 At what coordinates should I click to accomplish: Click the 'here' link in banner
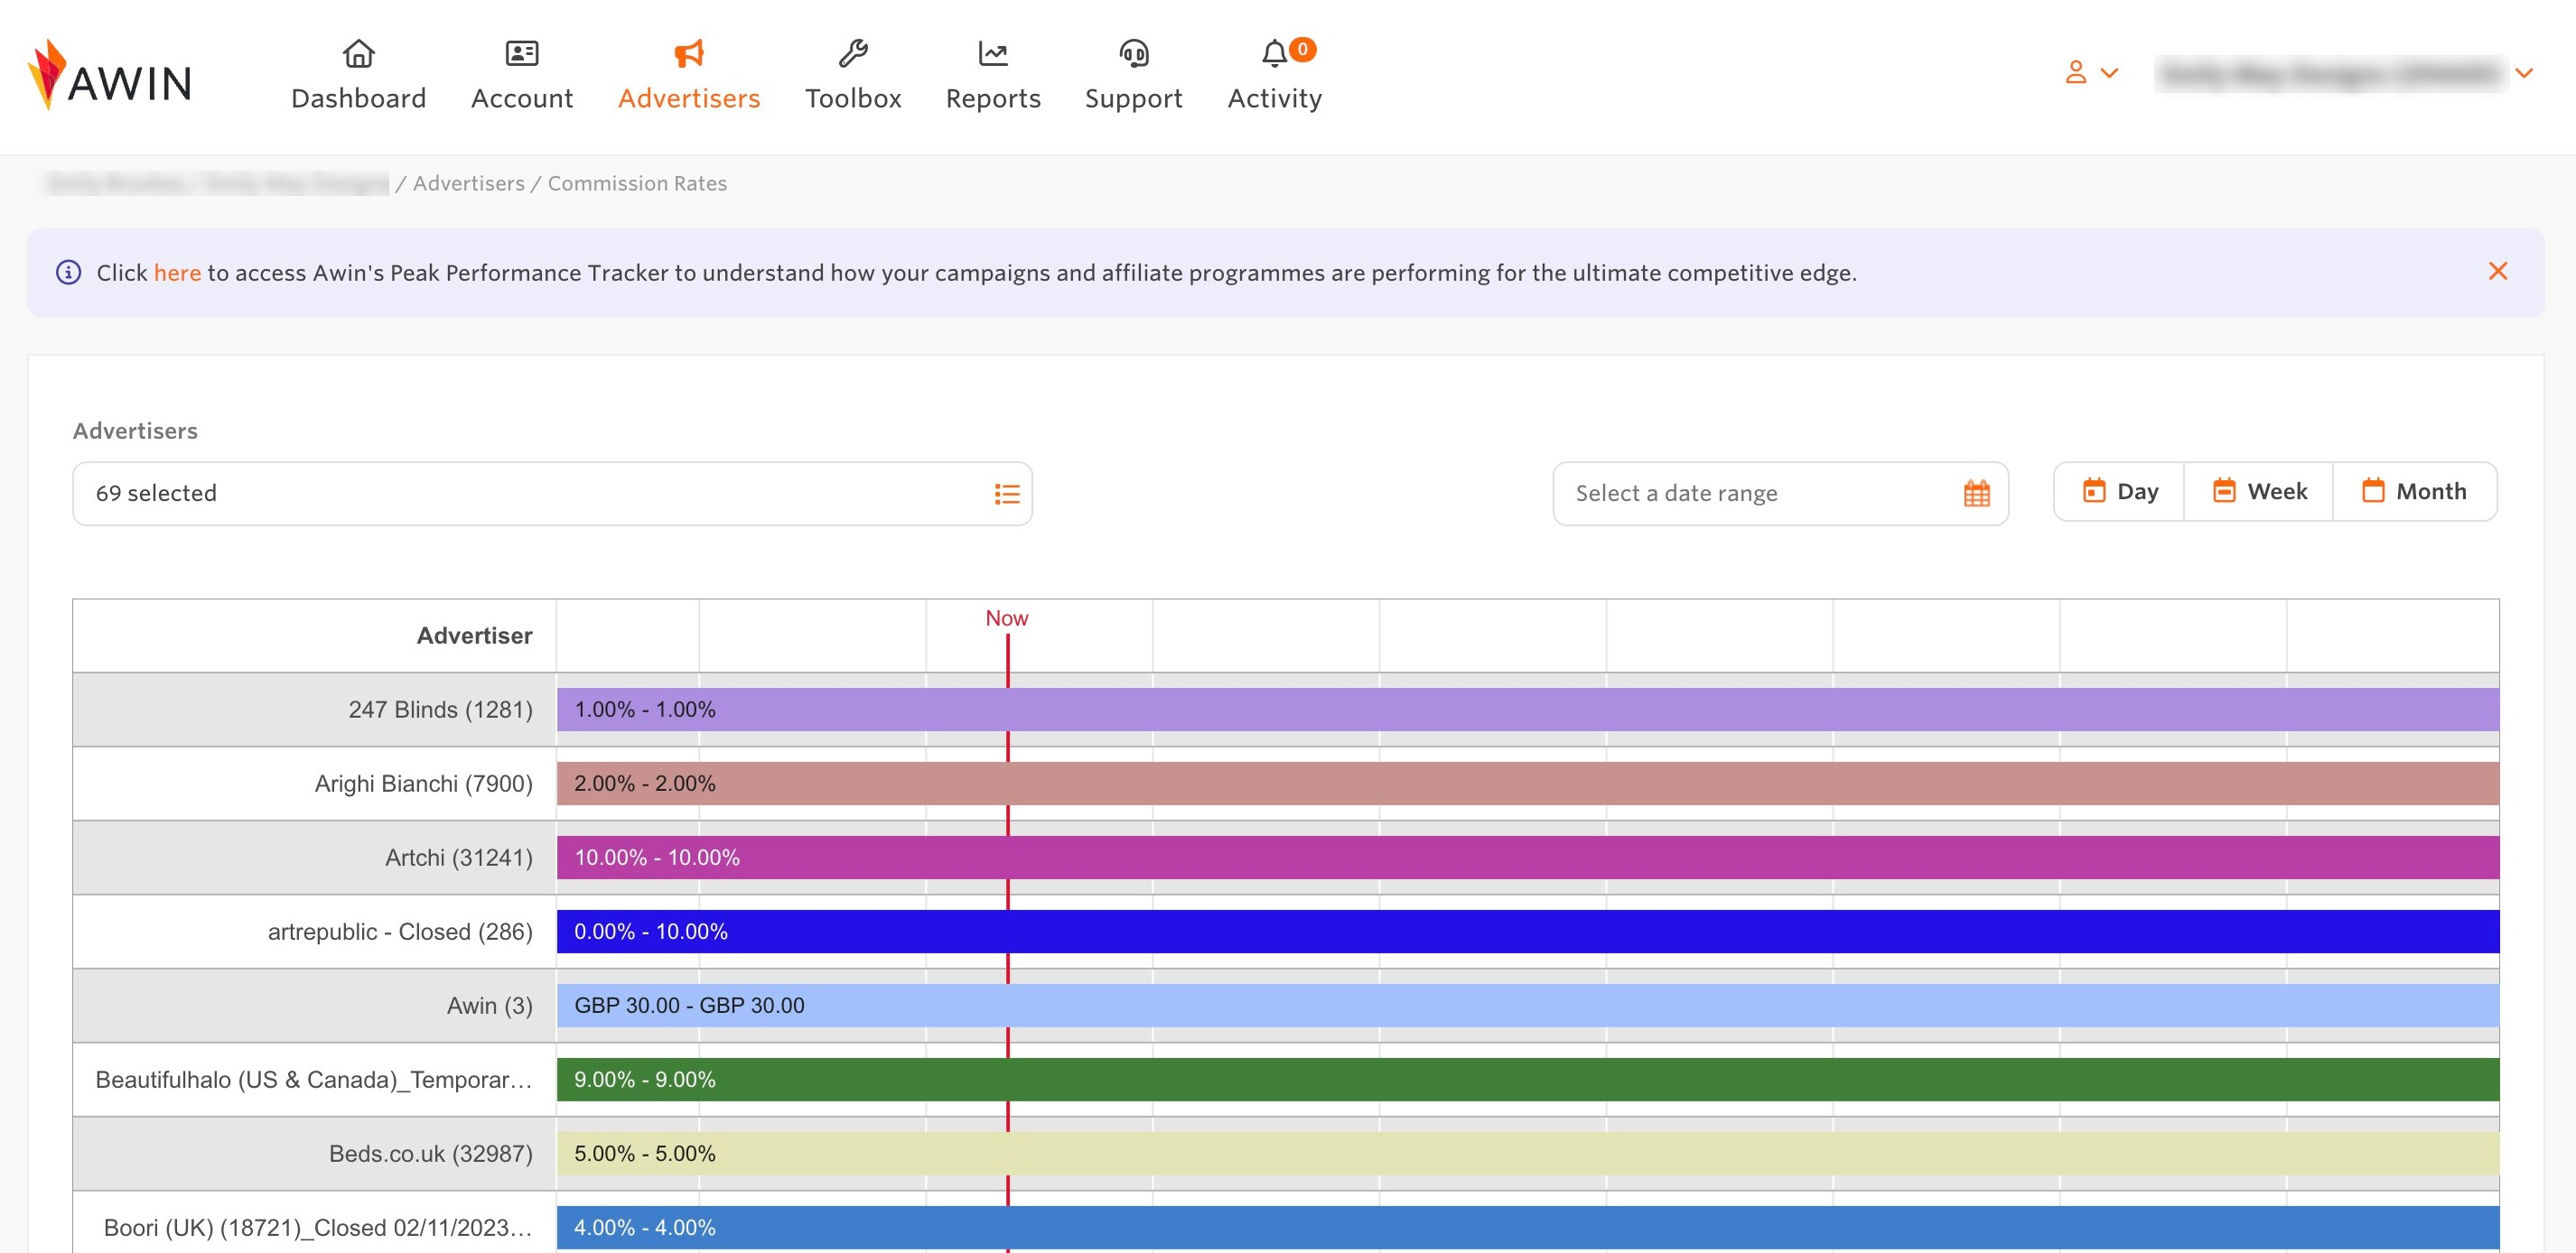(x=177, y=273)
